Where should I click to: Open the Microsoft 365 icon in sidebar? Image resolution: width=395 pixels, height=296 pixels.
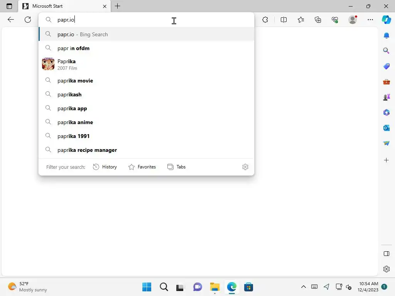[x=386, y=113]
